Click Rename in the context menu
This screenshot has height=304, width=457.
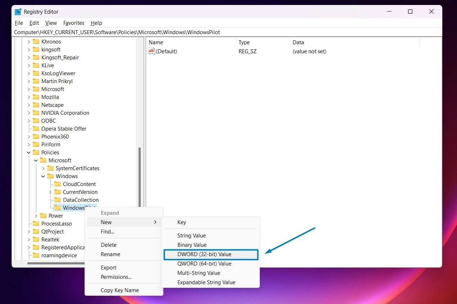click(x=124, y=254)
